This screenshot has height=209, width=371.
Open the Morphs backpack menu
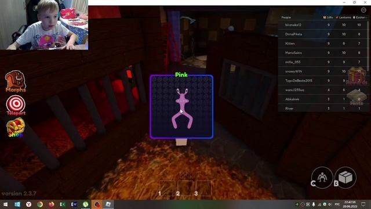(x=16, y=81)
